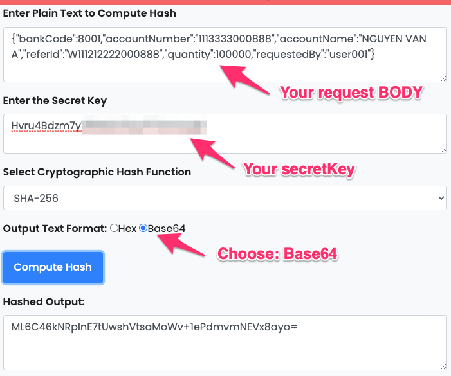Click the "Output Text Format:" label
The image size is (451, 376).
[x=55, y=228]
